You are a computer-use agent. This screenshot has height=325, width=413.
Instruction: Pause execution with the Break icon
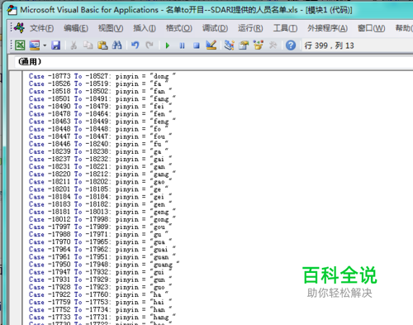182,45
